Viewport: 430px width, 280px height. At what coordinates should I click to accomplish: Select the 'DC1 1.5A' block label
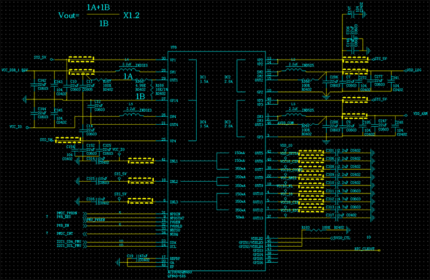click(204, 79)
